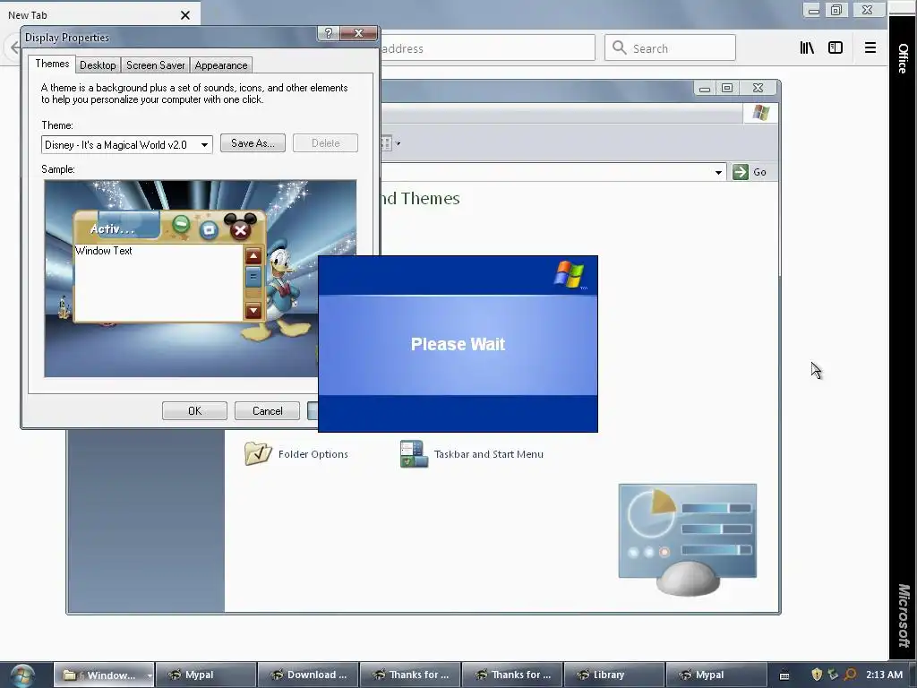Click the Save As... button
The image size is (917, 688).
point(253,143)
